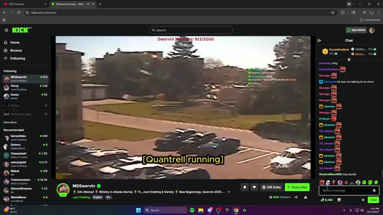Open recommended channel Trainwreckstv
Viewport: 383px width, 215px height.
point(25,182)
